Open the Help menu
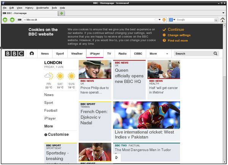 pos(62,8)
